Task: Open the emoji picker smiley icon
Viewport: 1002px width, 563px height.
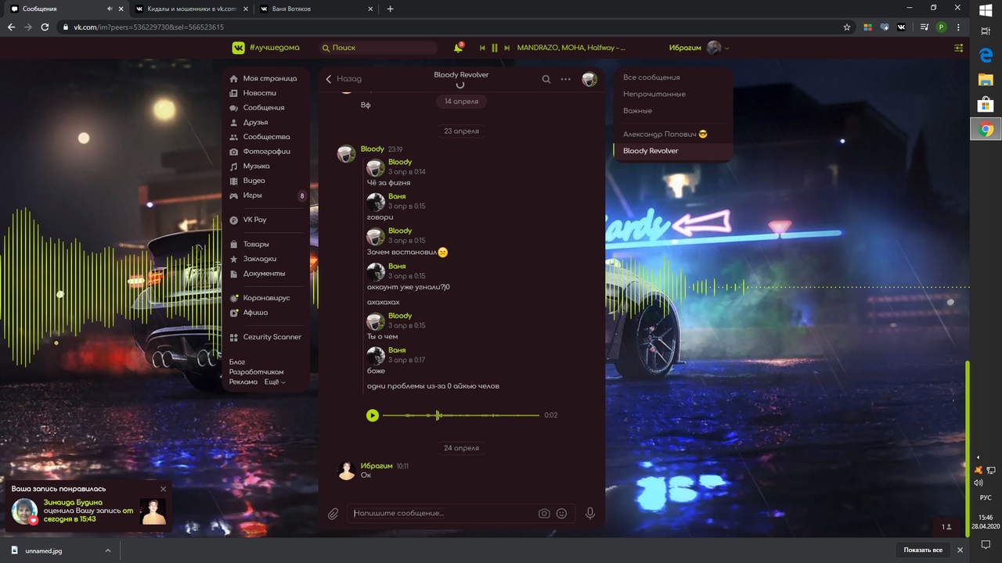Action: 561,514
